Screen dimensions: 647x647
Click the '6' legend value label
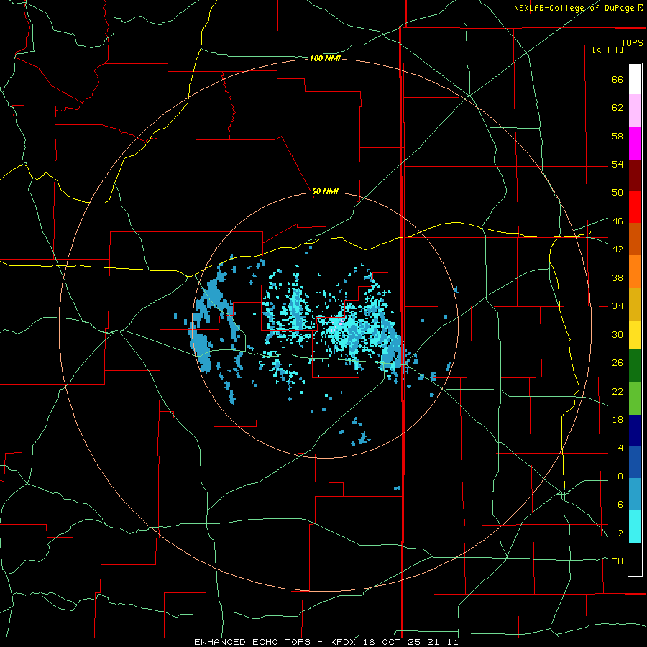click(620, 505)
